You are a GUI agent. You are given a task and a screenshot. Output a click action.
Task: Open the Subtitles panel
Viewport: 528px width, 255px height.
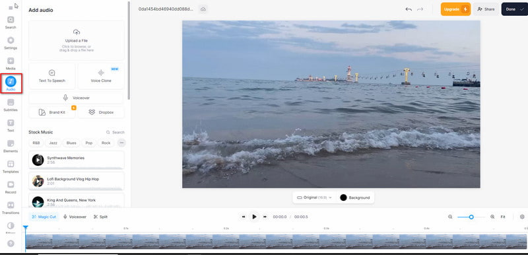11,105
